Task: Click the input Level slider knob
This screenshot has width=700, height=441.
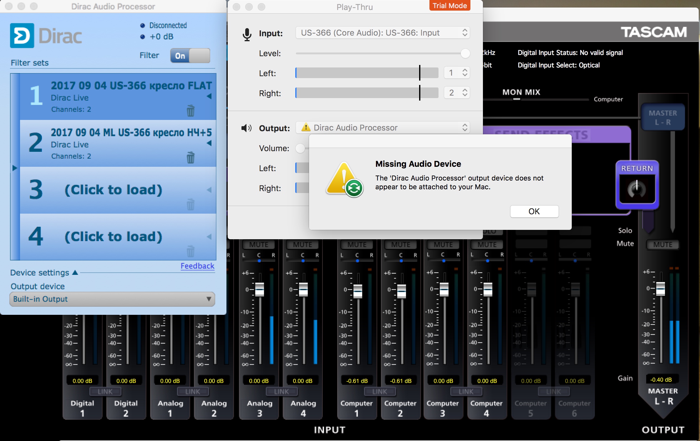Action: (465, 53)
